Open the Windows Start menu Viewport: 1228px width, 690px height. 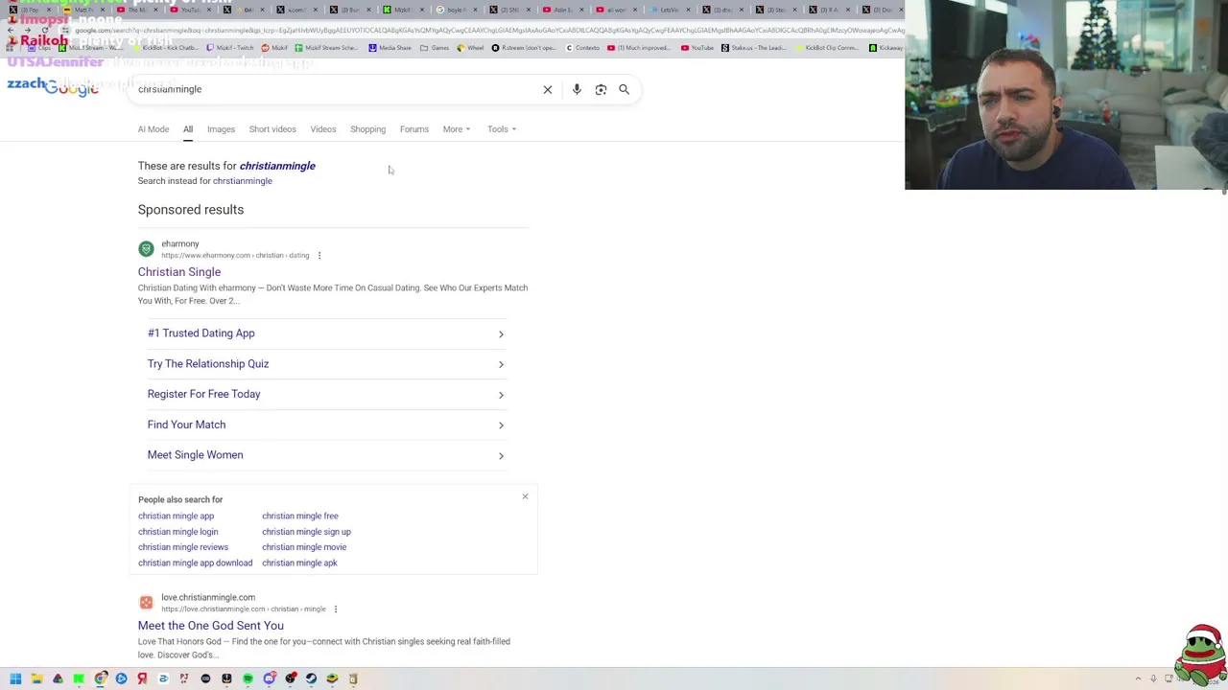[x=15, y=678]
